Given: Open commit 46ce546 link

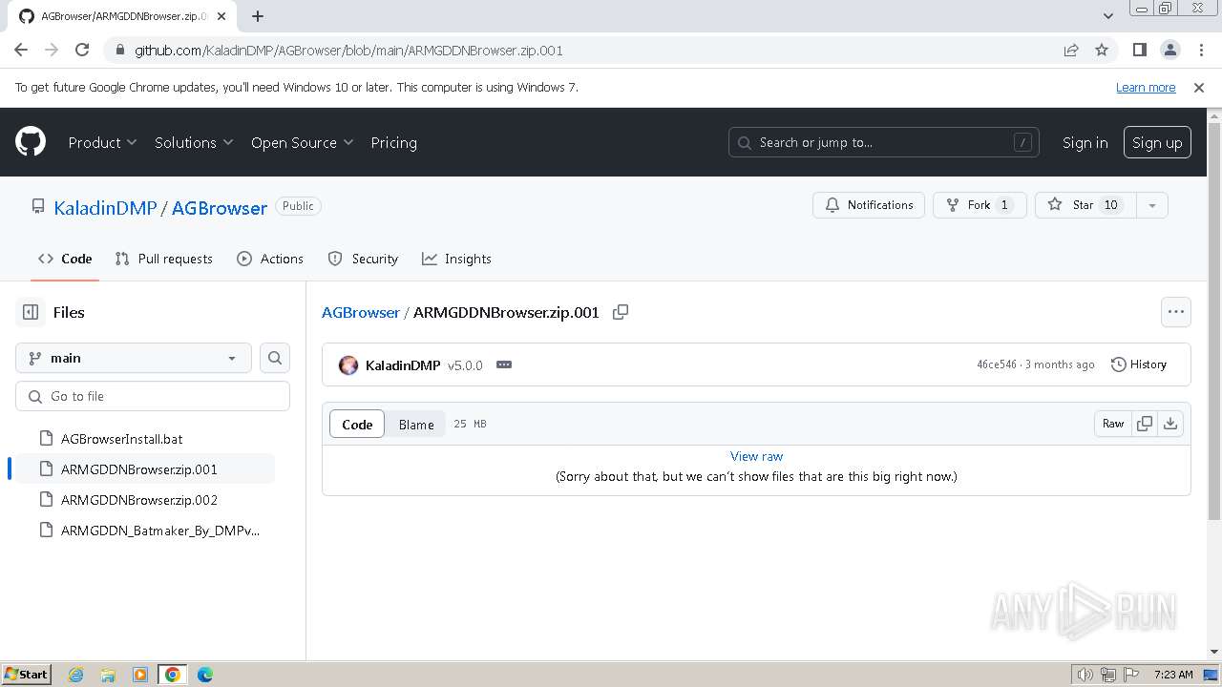Looking at the screenshot, I should (997, 364).
